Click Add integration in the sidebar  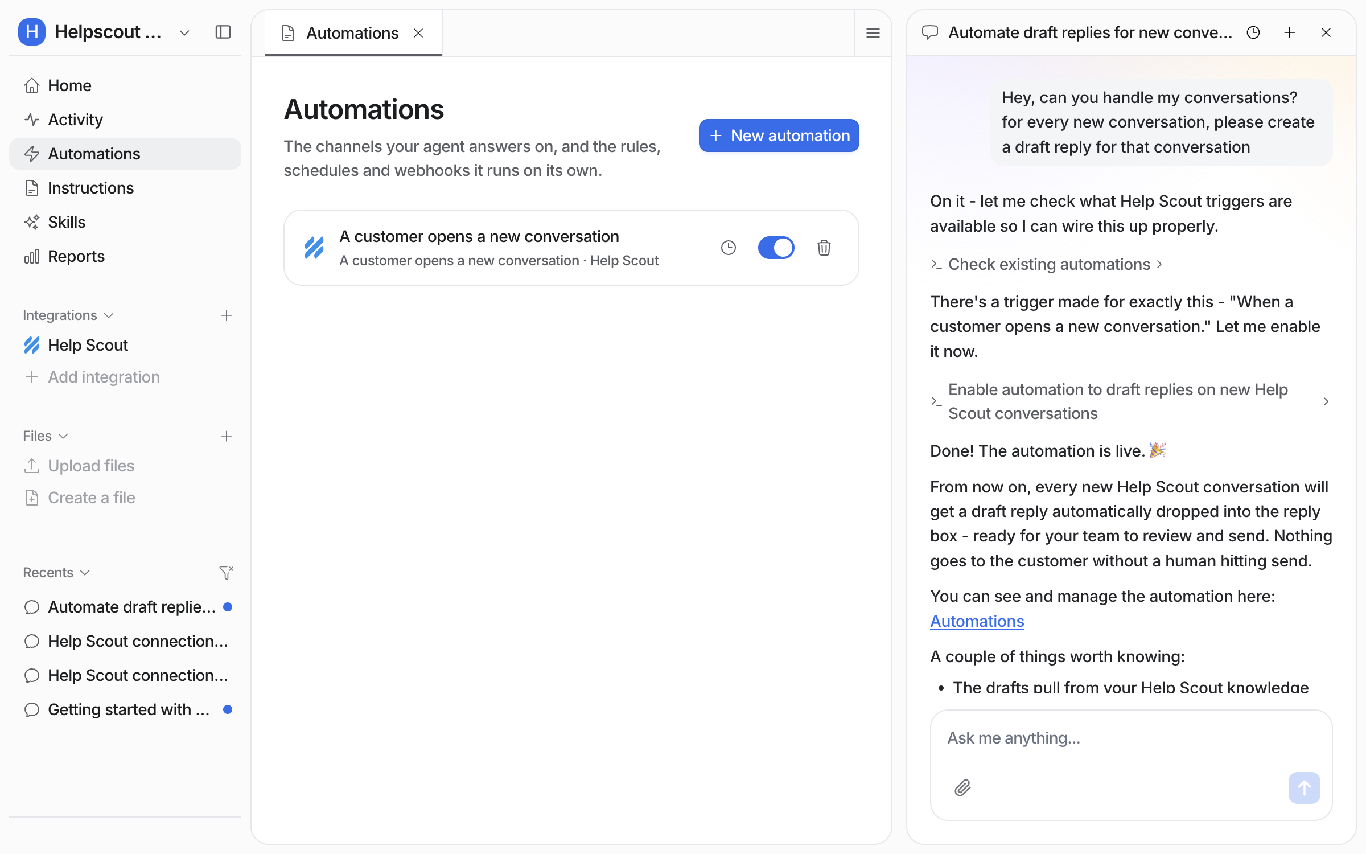[x=125, y=377]
